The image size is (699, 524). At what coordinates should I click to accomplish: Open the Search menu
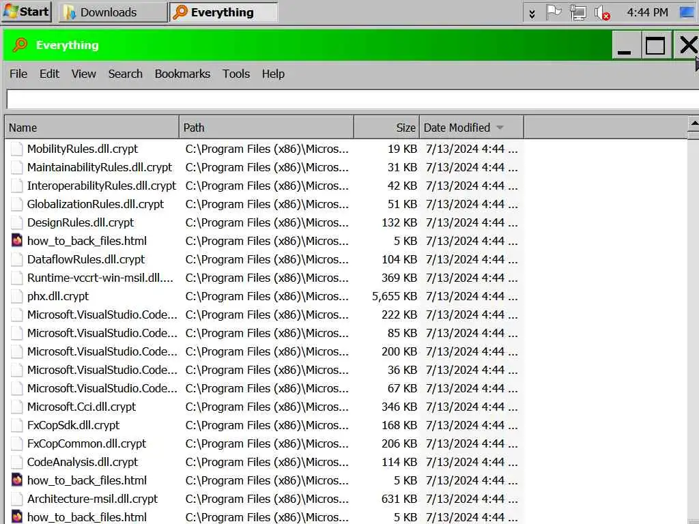pyautogui.click(x=126, y=74)
